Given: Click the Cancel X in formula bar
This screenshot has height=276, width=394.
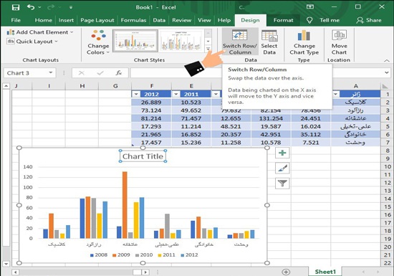Looking at the screenshot, I should point(81,73).
